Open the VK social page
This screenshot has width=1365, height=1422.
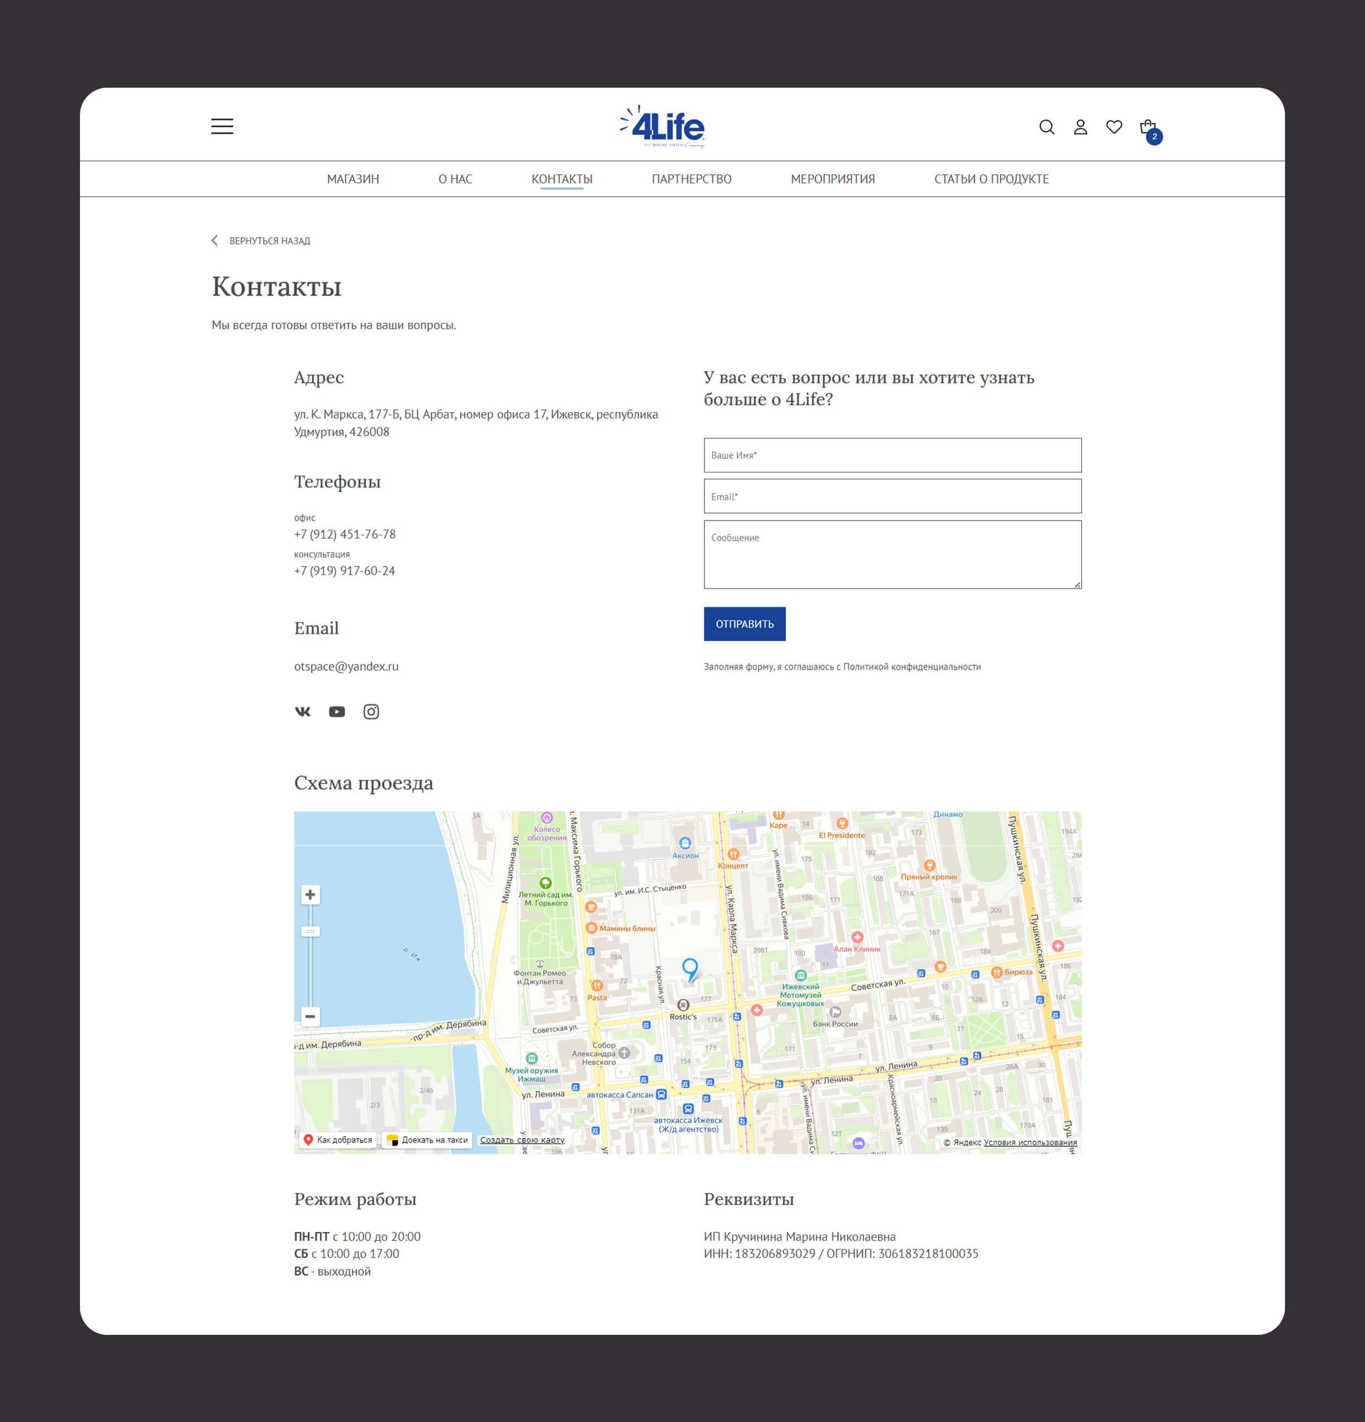[x=302, y=712]
